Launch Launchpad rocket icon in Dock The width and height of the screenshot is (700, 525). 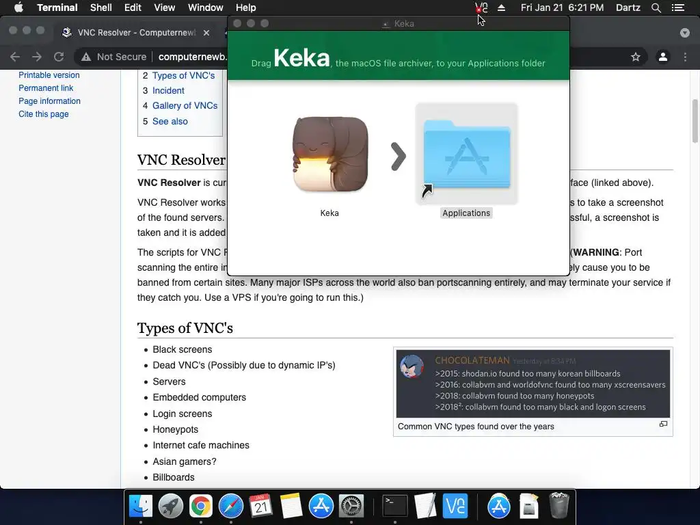click(170, 507)
